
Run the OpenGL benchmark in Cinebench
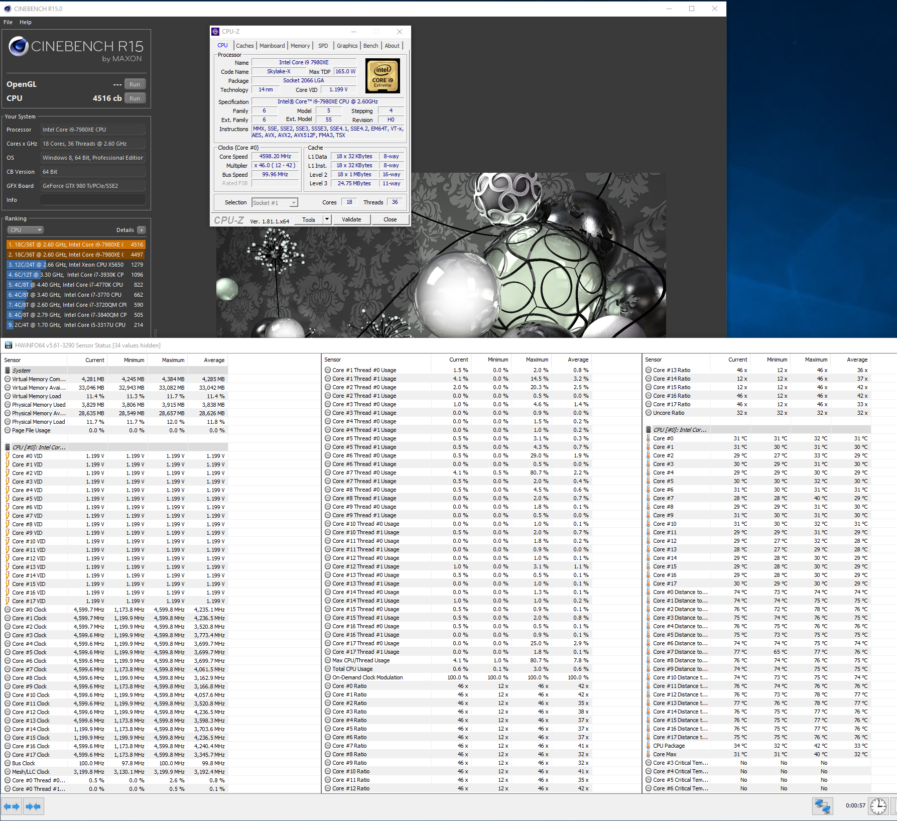pyautogui.click(x=135, y=84)
